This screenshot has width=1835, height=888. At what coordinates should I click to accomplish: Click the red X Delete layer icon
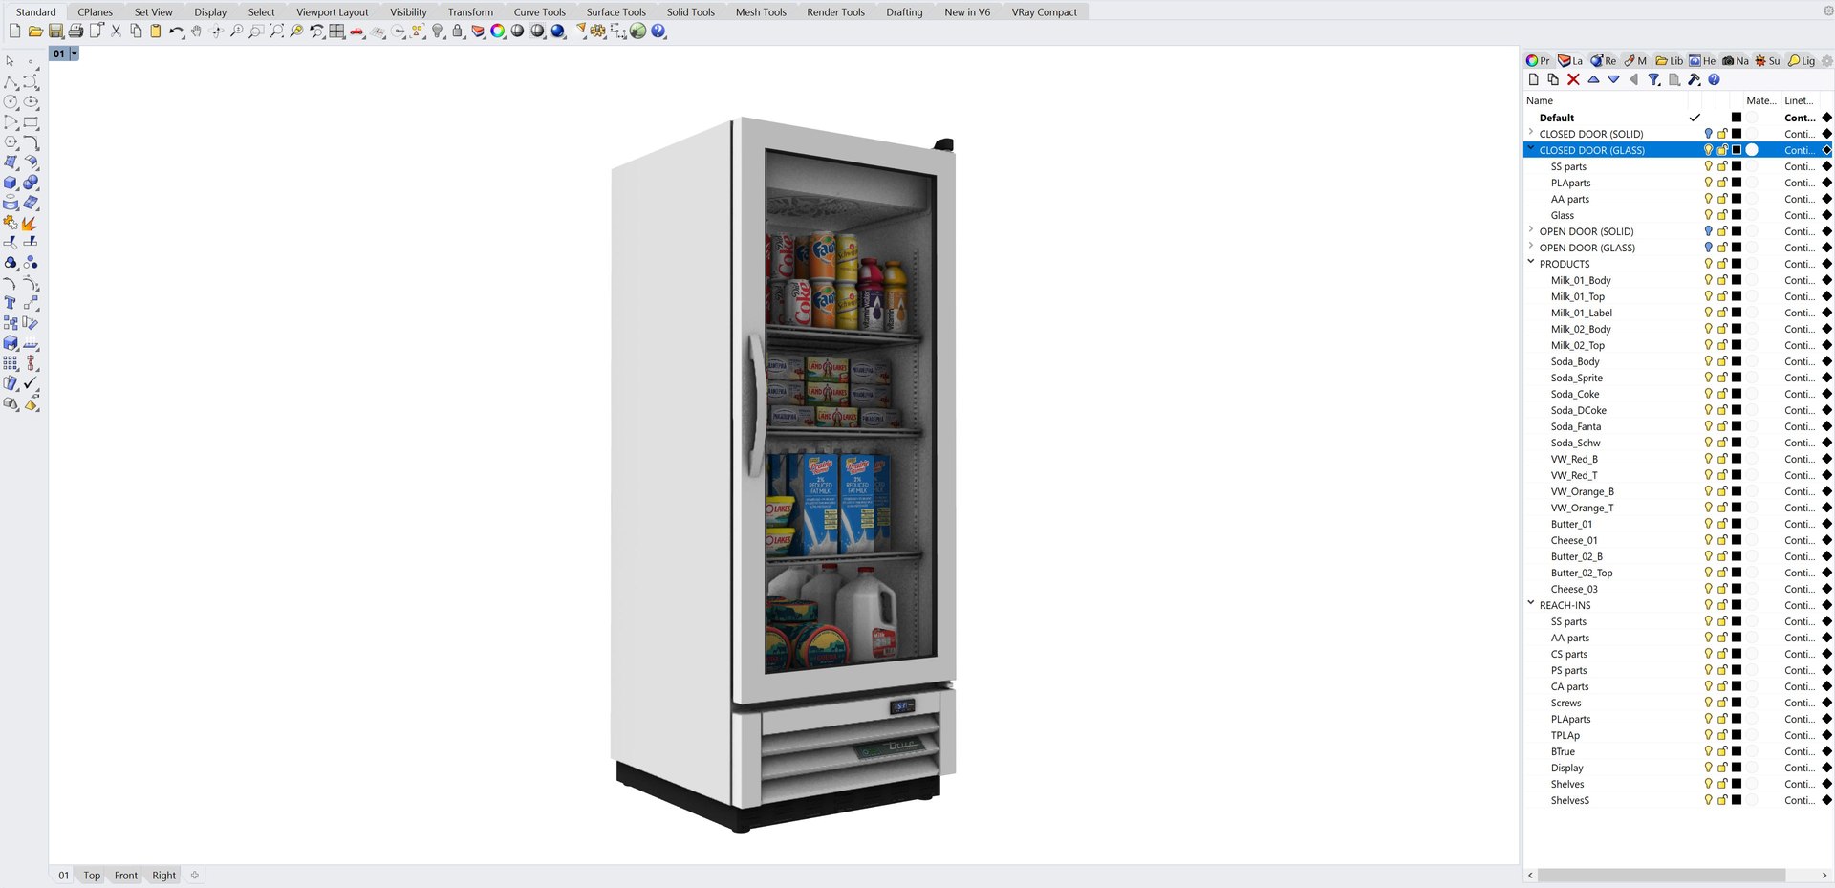coord(1573,80)
